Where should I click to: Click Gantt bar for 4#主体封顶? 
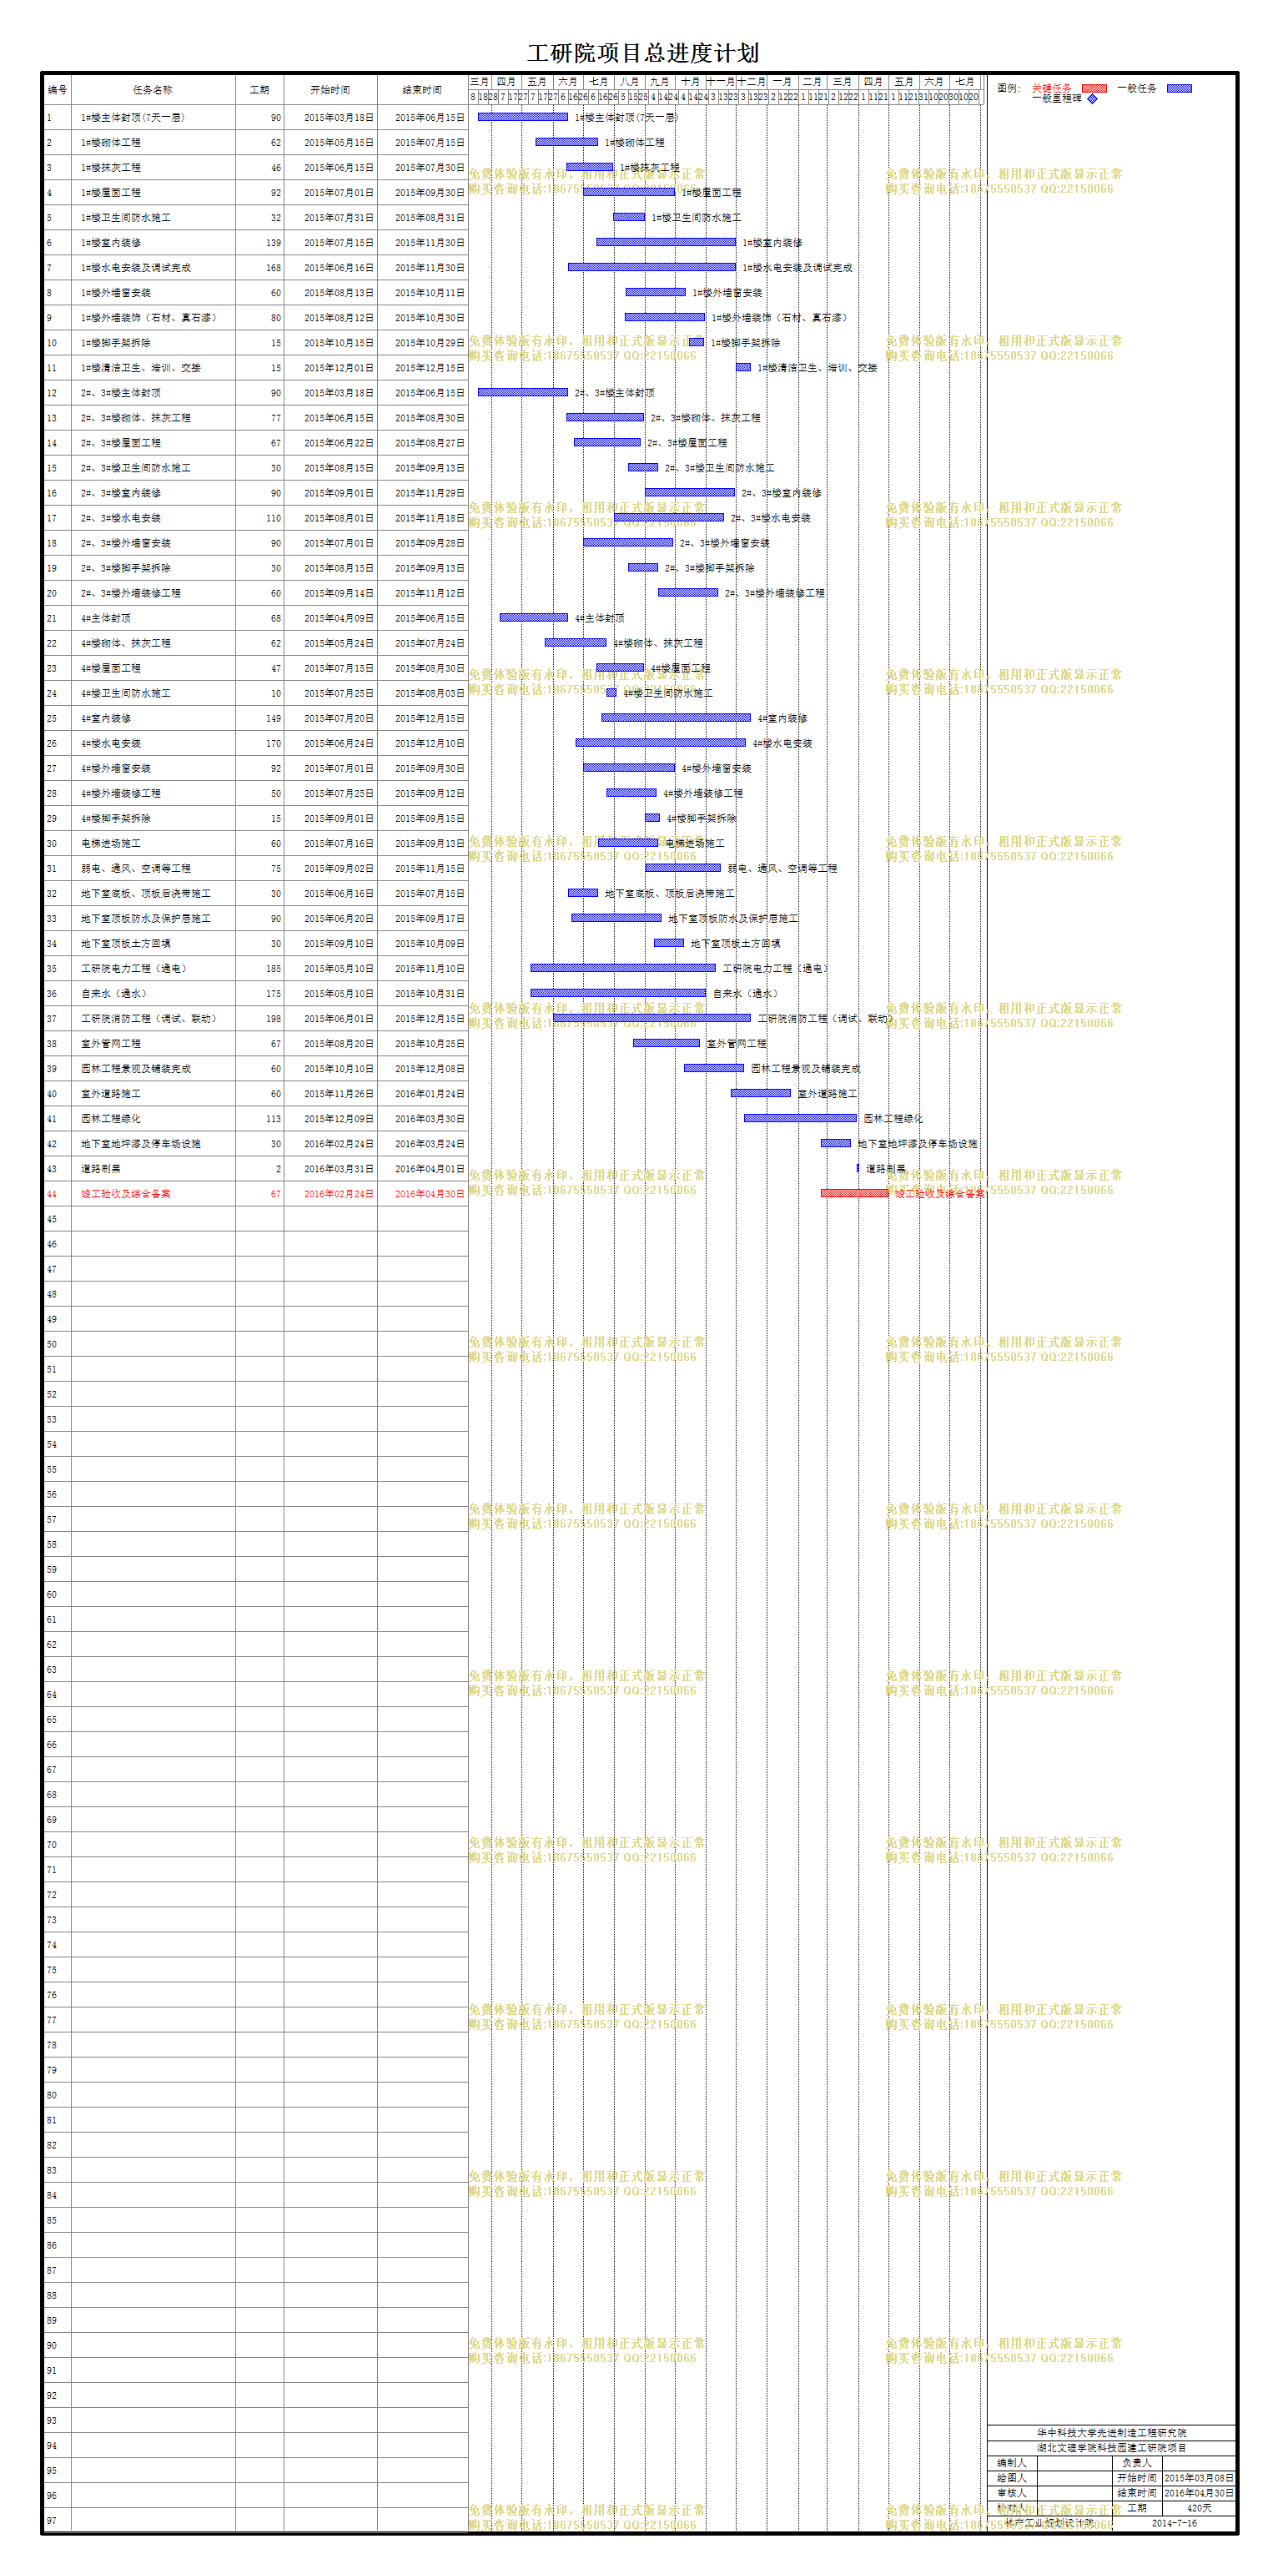tap(534, 617)
